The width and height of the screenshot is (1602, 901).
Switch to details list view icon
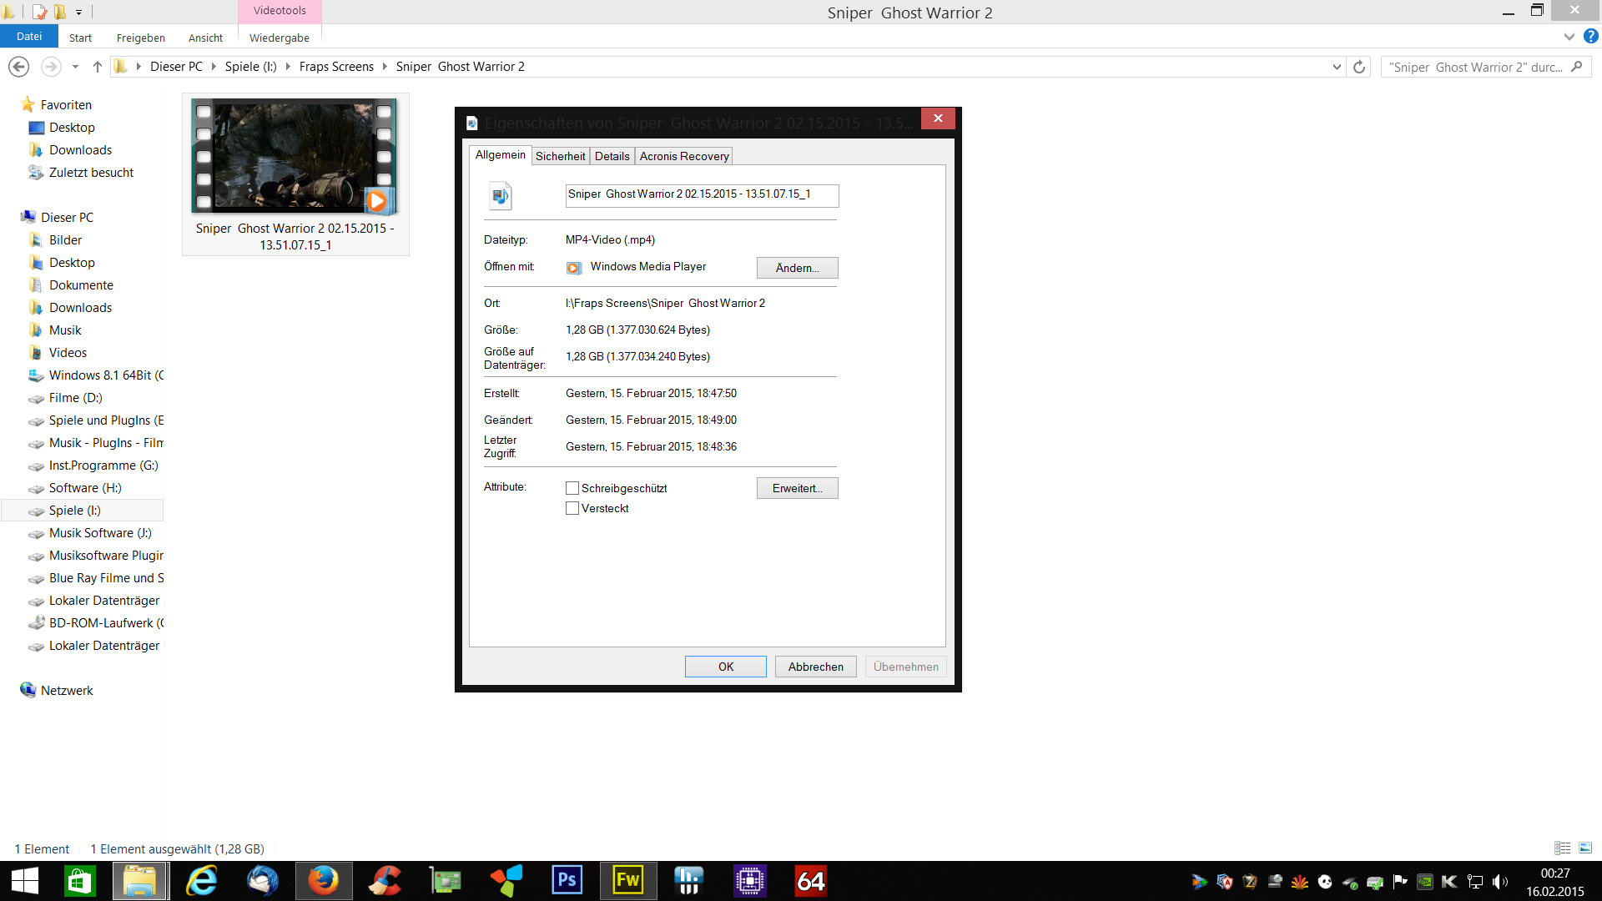1563,848
